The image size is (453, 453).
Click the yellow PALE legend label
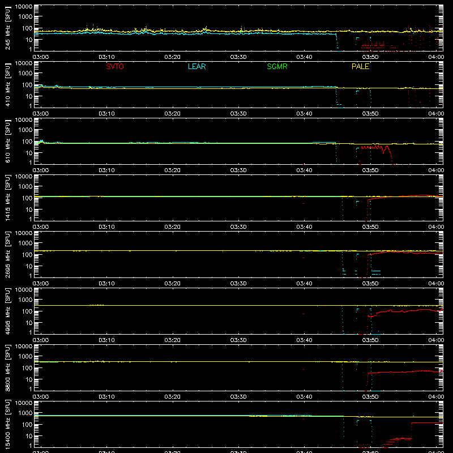[360, 66]
